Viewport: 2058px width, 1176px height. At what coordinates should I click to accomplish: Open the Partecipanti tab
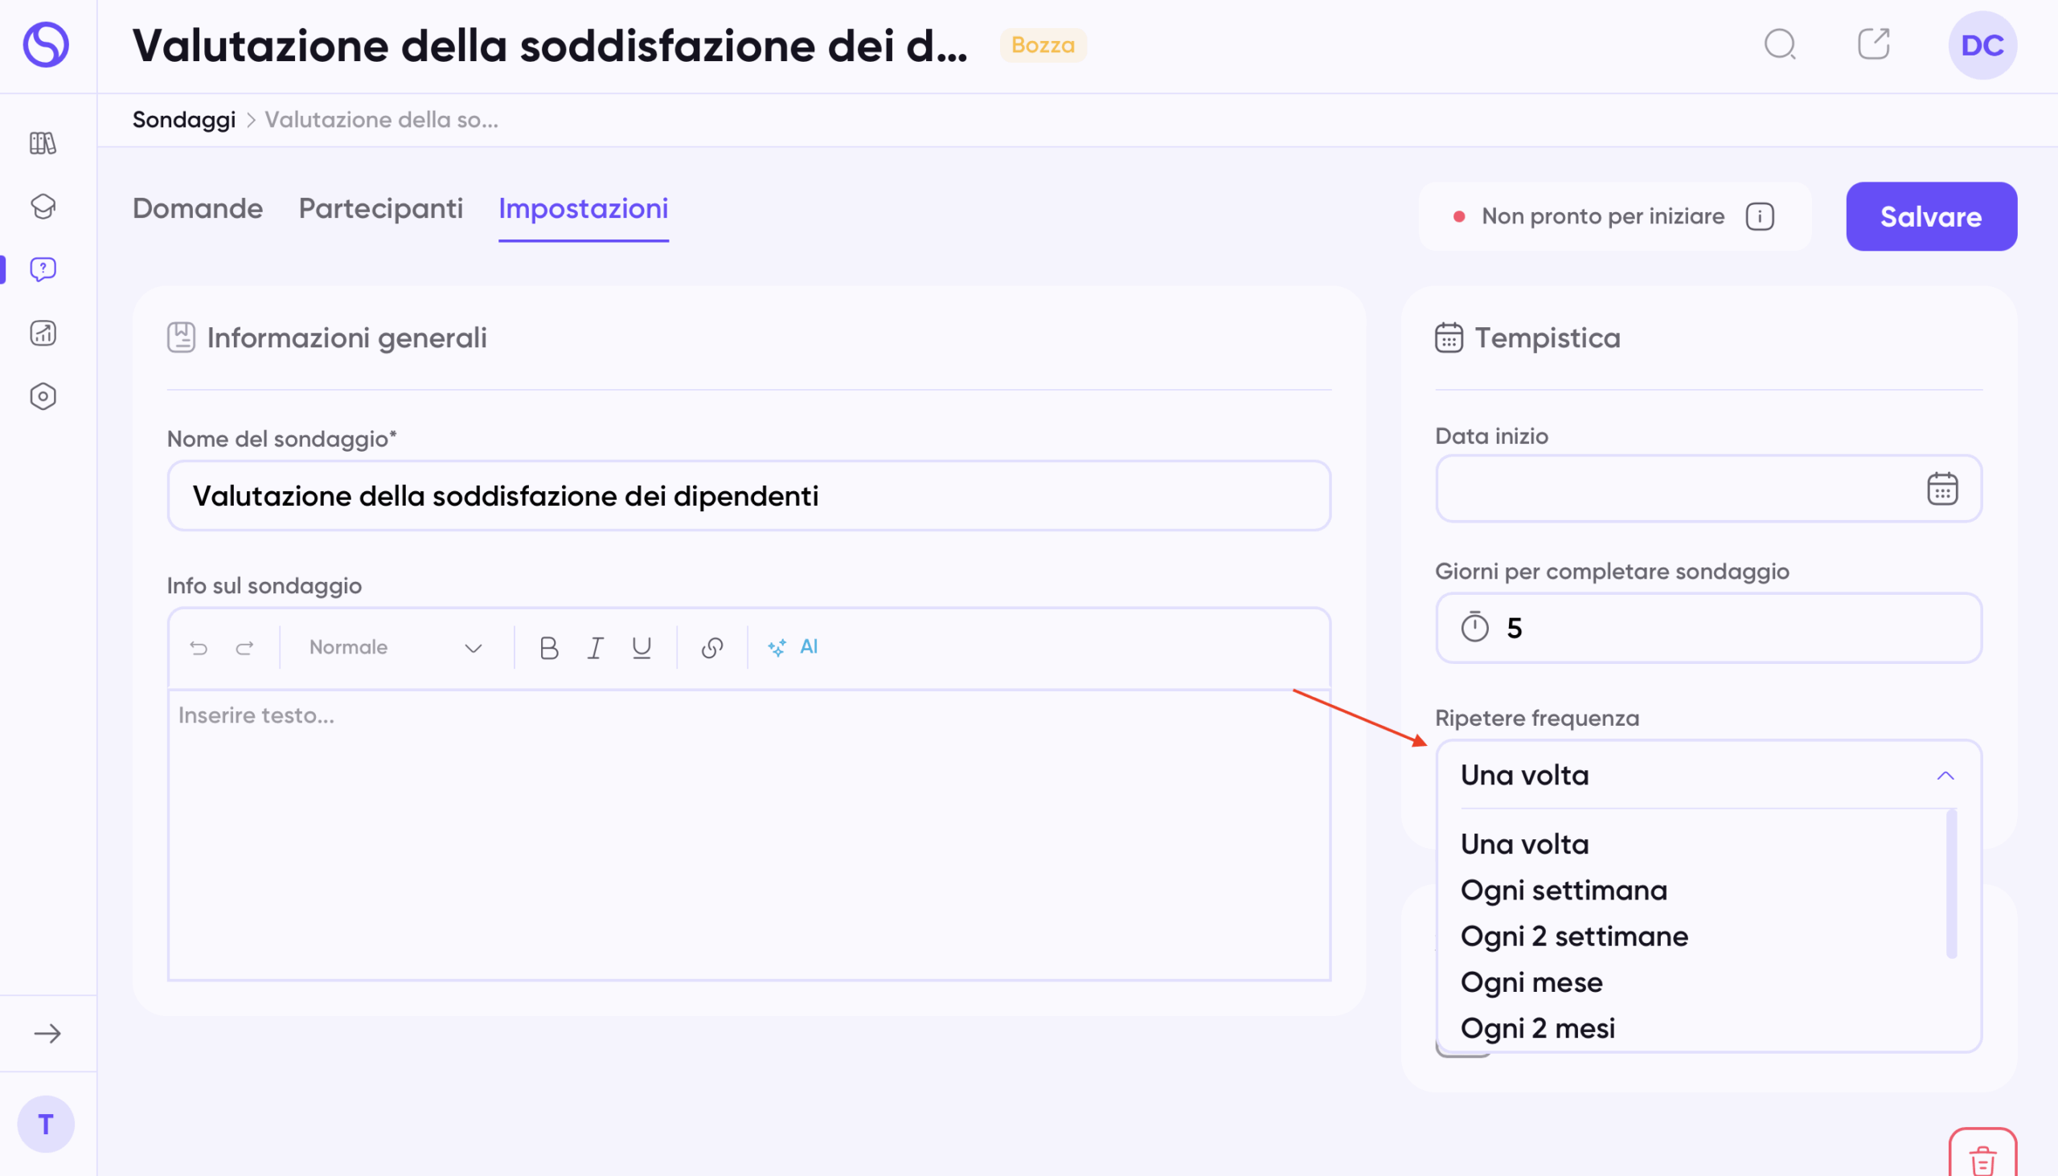point(380,208)
